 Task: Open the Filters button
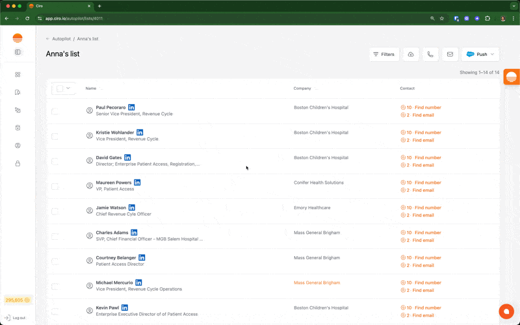[x=384, y=55]
